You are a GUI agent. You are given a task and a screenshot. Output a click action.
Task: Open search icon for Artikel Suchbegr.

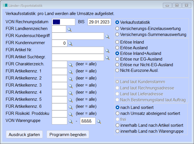point(107,58)
